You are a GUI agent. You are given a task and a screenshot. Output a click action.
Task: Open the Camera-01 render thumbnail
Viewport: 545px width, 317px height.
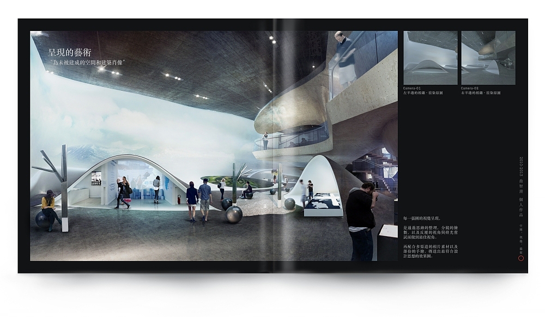431,58
